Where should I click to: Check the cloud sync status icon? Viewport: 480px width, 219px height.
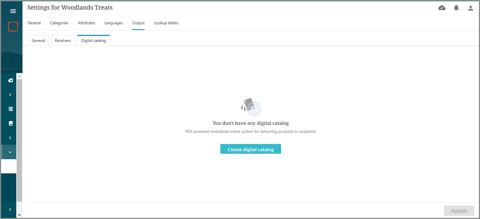click(442, 8)
